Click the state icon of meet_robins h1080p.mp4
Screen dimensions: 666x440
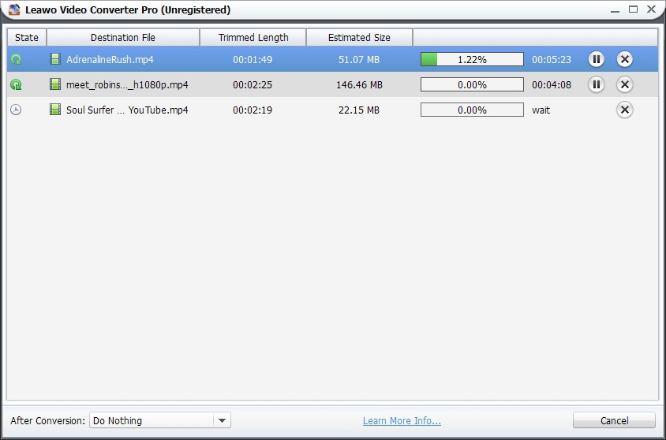coord(16,84)
